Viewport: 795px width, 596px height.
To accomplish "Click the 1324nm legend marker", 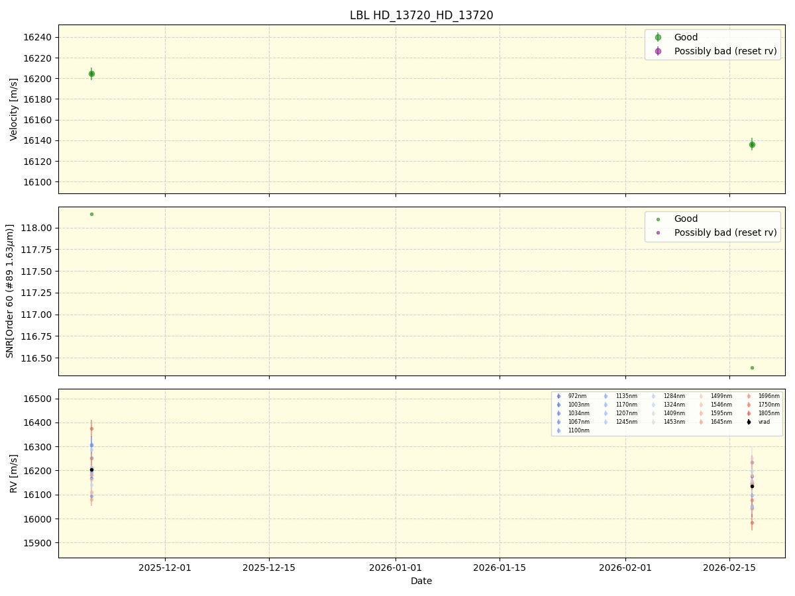I will click(x=653, y=405).
